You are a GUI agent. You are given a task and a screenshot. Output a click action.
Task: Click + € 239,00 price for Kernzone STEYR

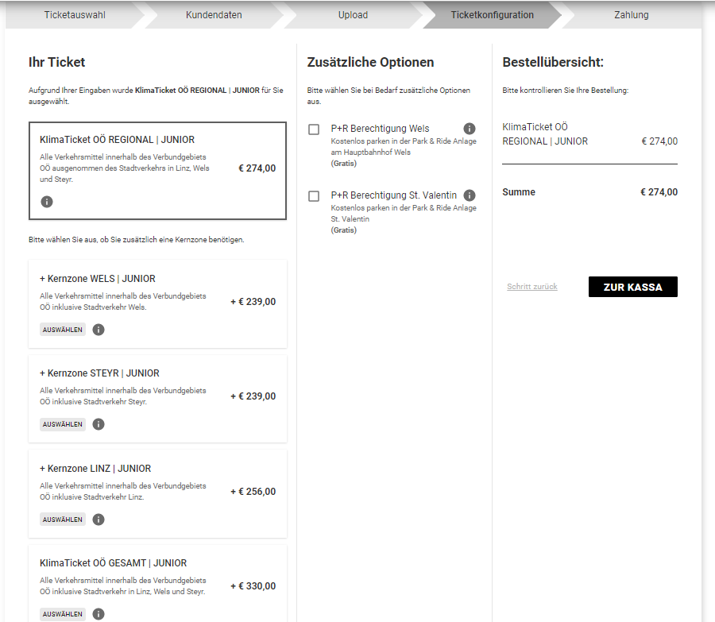click(x=253, y=396)
